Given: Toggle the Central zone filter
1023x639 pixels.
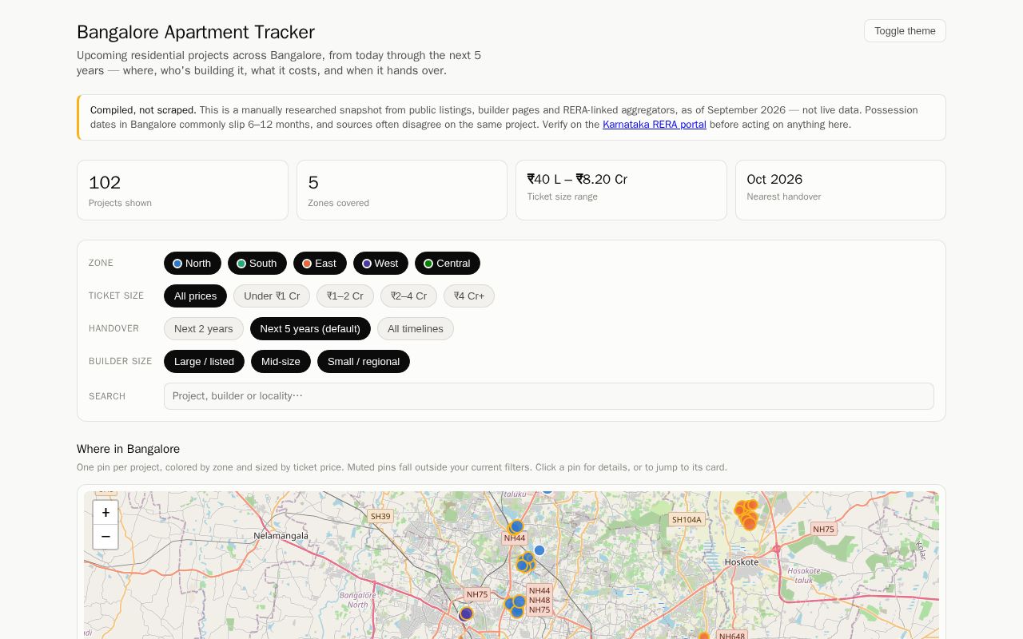Looking at the screenshot, I should [448, 263].
